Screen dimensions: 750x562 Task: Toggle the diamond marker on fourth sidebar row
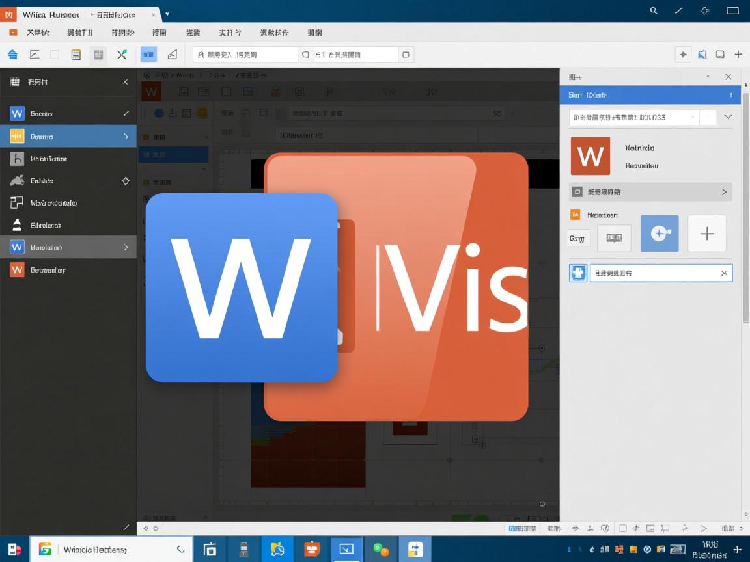coord(126,181)
